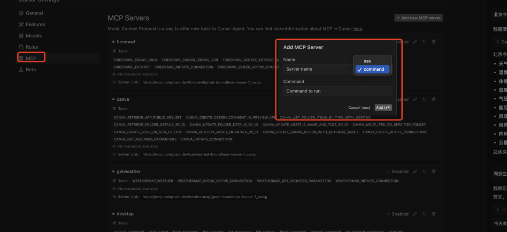This screenshot has width=507, height=232.
Task: Disable the getweather server via Enabled toggle
Action: [x=397, y=172]
